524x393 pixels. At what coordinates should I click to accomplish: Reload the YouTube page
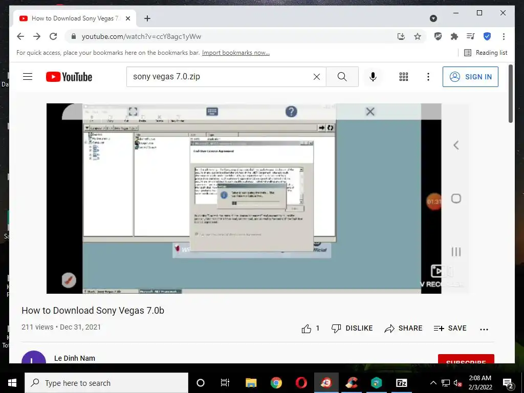click(53, 36)
